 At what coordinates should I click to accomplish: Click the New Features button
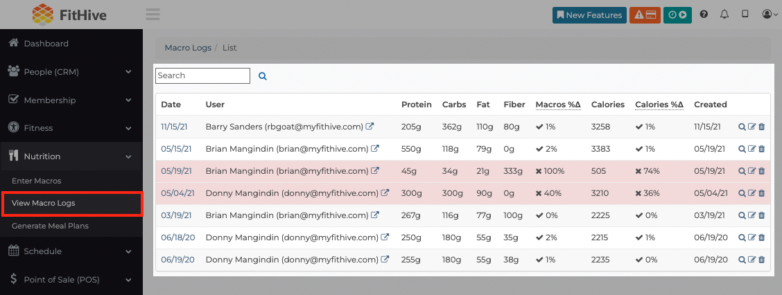pos(589,15)
